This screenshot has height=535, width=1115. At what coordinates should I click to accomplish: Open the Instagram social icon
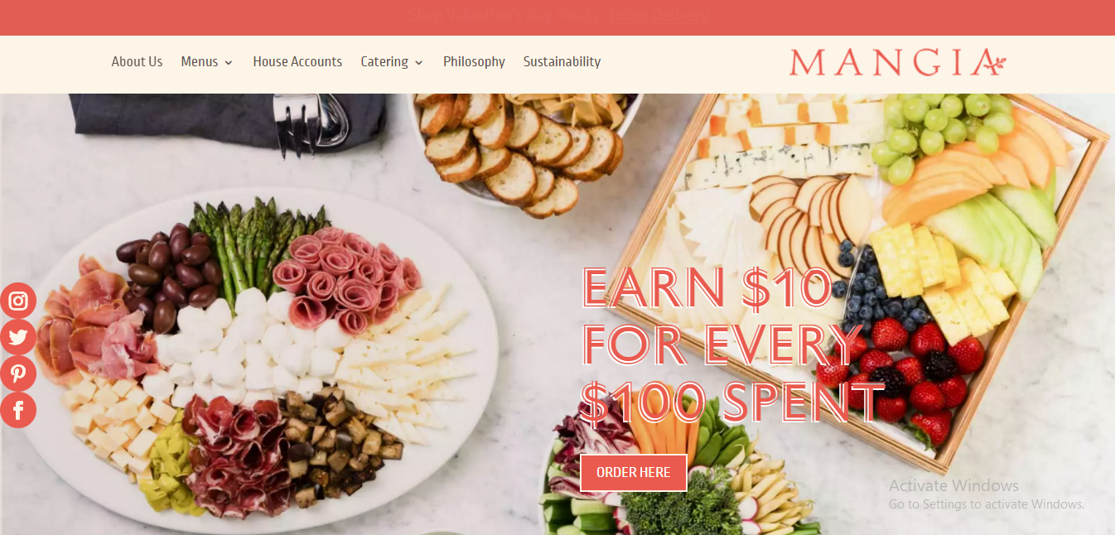pyautogui.click(x=18, y=301)
